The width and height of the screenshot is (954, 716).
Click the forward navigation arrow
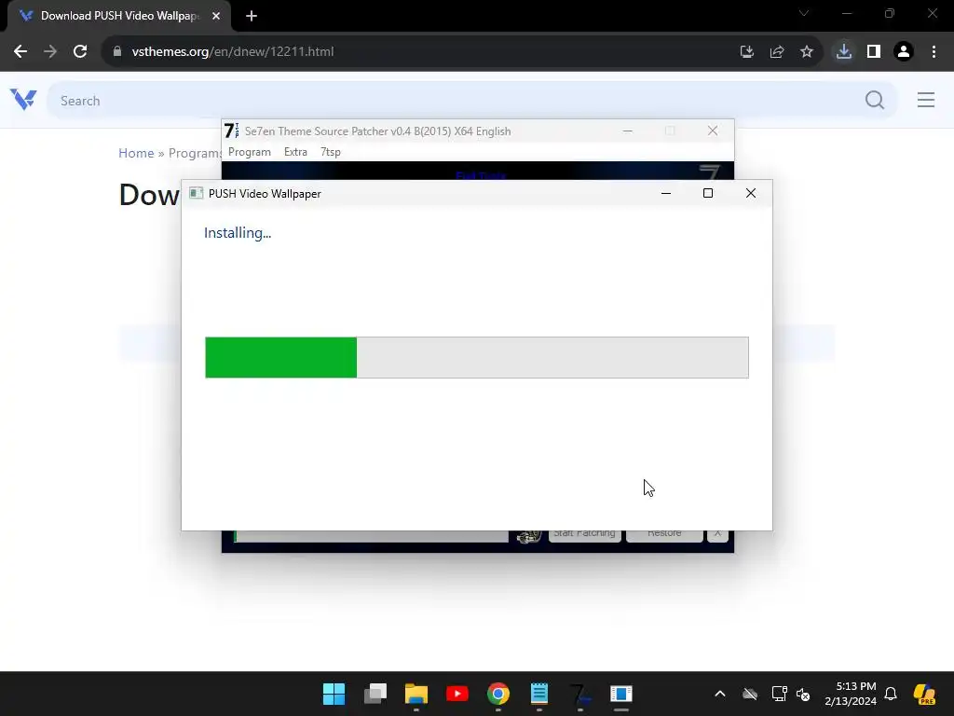point(50,52)
